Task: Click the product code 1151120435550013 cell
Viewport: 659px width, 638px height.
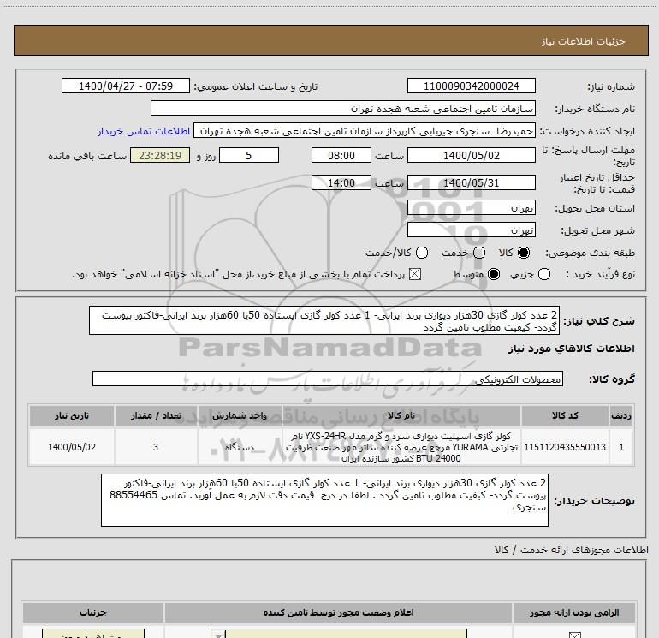Action: tap(565, 447)
